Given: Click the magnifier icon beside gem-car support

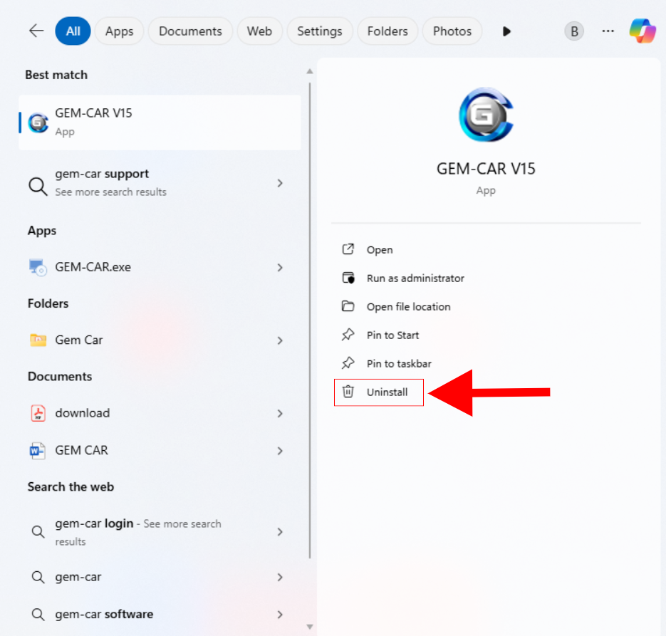Looking at the screenshot, I should [x=38, y=186].
